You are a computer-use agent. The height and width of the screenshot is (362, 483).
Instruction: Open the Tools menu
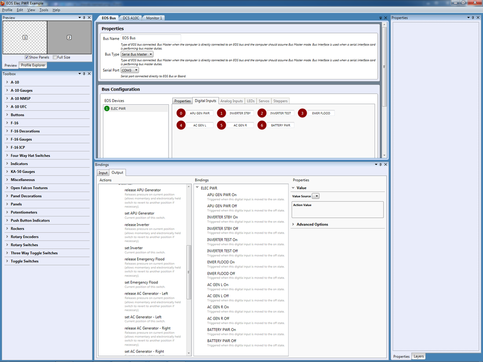(44, 10)
